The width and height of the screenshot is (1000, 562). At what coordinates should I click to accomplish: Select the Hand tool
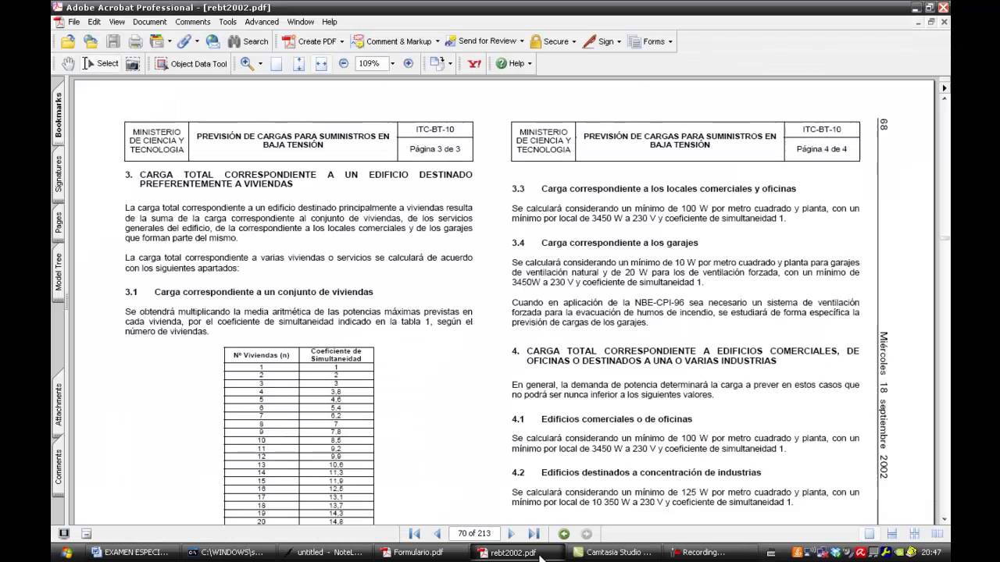68,63
